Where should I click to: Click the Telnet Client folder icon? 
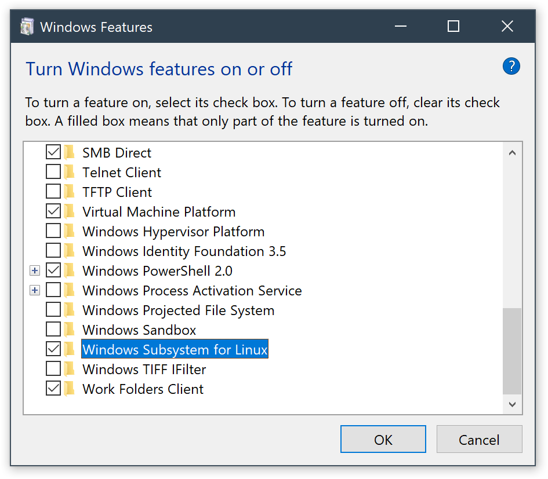point(70,172)
